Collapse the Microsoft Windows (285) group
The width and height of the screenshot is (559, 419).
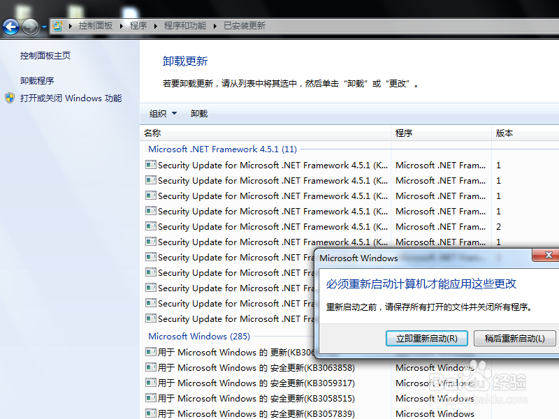coord(199,336)
